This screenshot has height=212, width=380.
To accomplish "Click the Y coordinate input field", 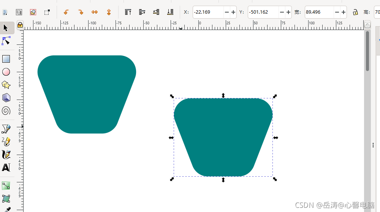I will point(263,12).
